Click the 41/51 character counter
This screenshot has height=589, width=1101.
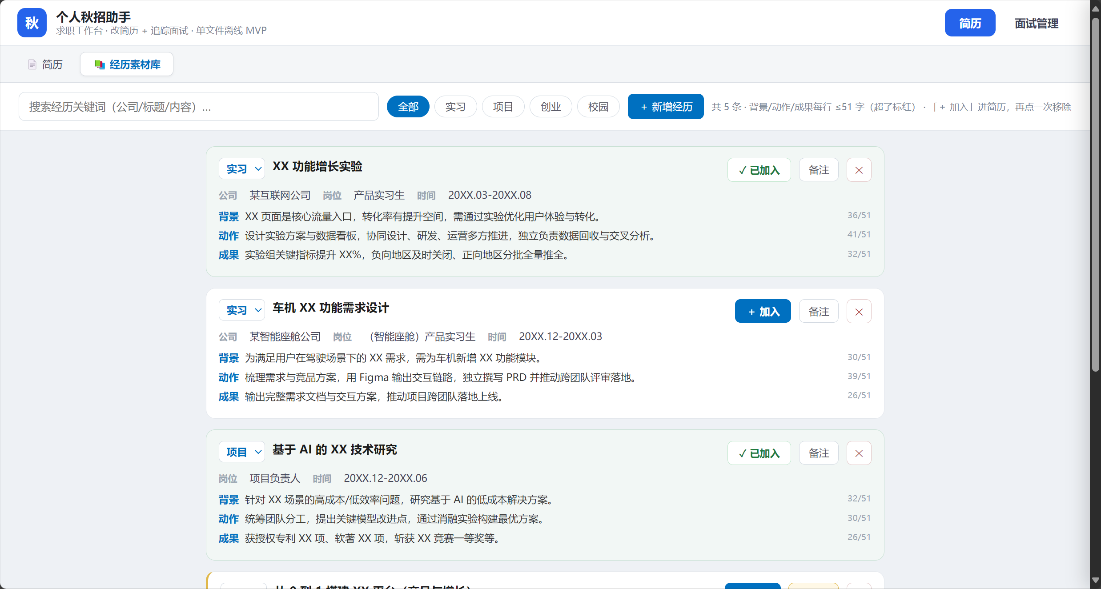859,234
